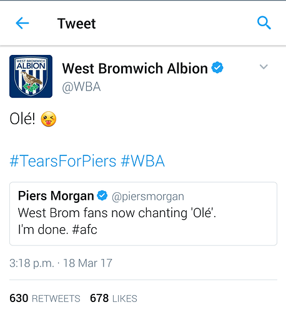
Task: Click Piers Morgan verified badge
Action: 102,195
